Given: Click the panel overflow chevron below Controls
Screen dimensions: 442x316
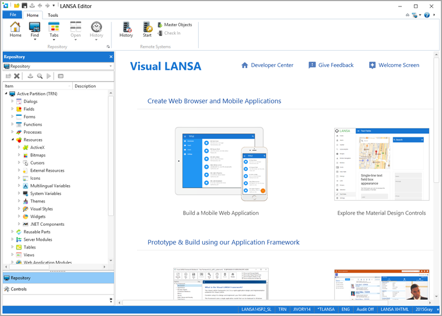Looking at the screenshot, I should [x=111, y=300].
